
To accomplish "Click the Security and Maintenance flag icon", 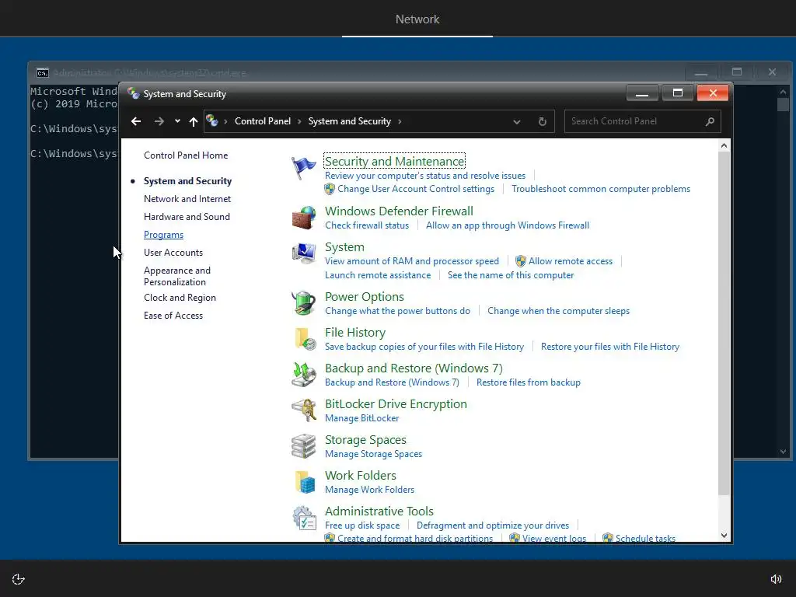I will (304, 168).
